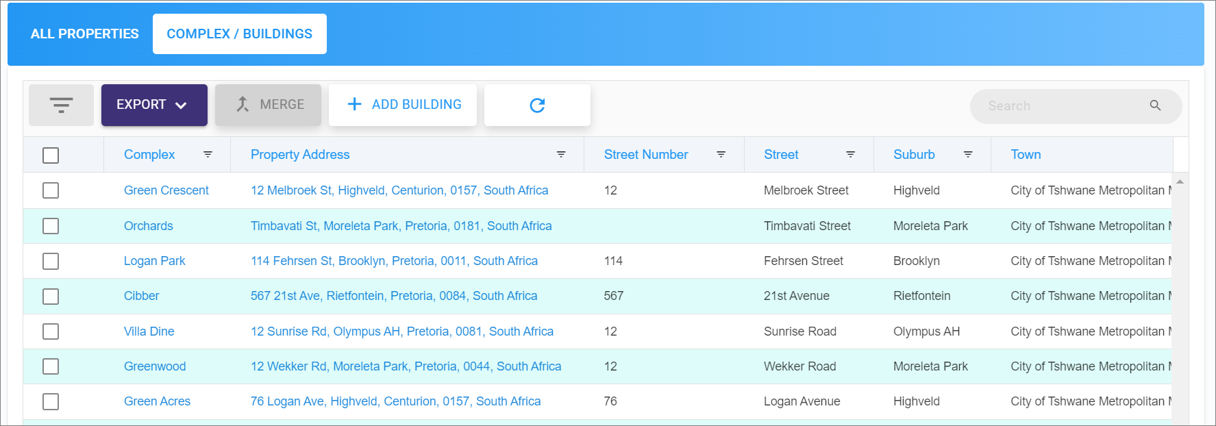Open the 76 Logan Ave address link
This screenshot has height=426, width=1216.
(x=396, y=401)
